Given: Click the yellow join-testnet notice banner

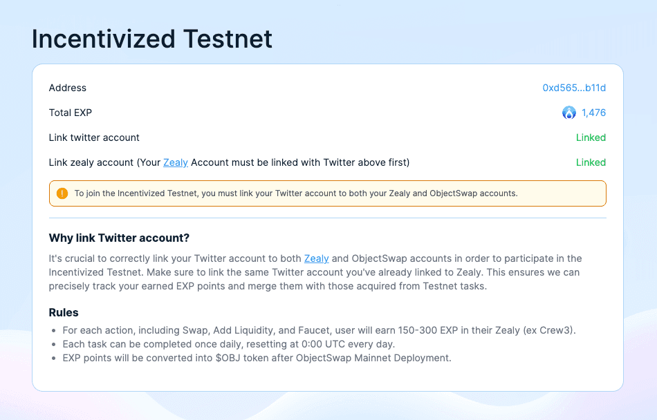Looking at the screenshot, I should [x=328, y=193].
